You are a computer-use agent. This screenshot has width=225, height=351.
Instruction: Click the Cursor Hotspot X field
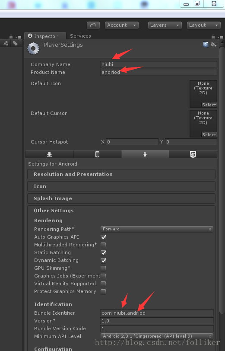click(132, 142)
